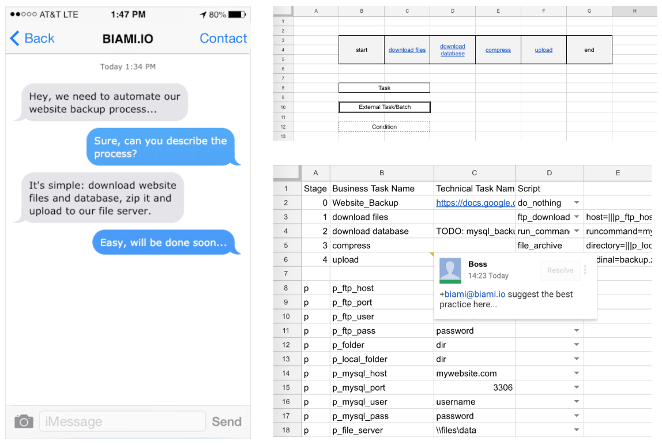Click the Boss avatar in comment
Viewport: 662px width, 445px height.
(x=450, y=270)
